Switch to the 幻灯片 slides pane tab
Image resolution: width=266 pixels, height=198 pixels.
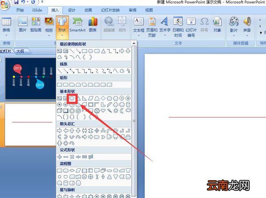6,51
